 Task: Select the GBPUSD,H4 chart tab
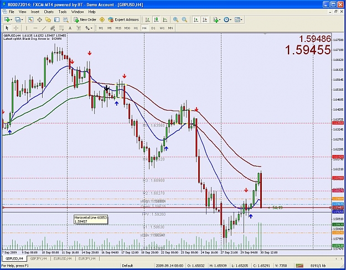[x=14, y=258]
